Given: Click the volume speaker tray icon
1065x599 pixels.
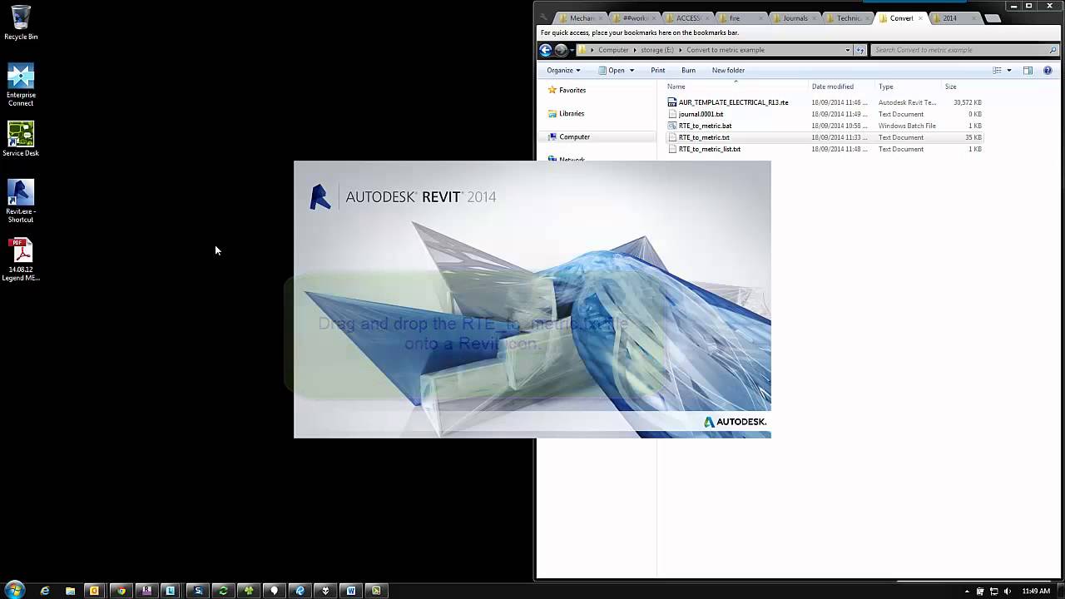Looking at the screenshot, I should pos(1008,592).
